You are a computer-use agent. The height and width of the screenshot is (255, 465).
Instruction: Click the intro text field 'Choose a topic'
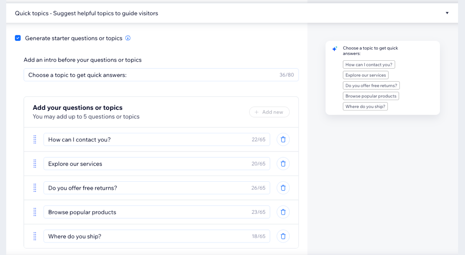tap(149, 75)
